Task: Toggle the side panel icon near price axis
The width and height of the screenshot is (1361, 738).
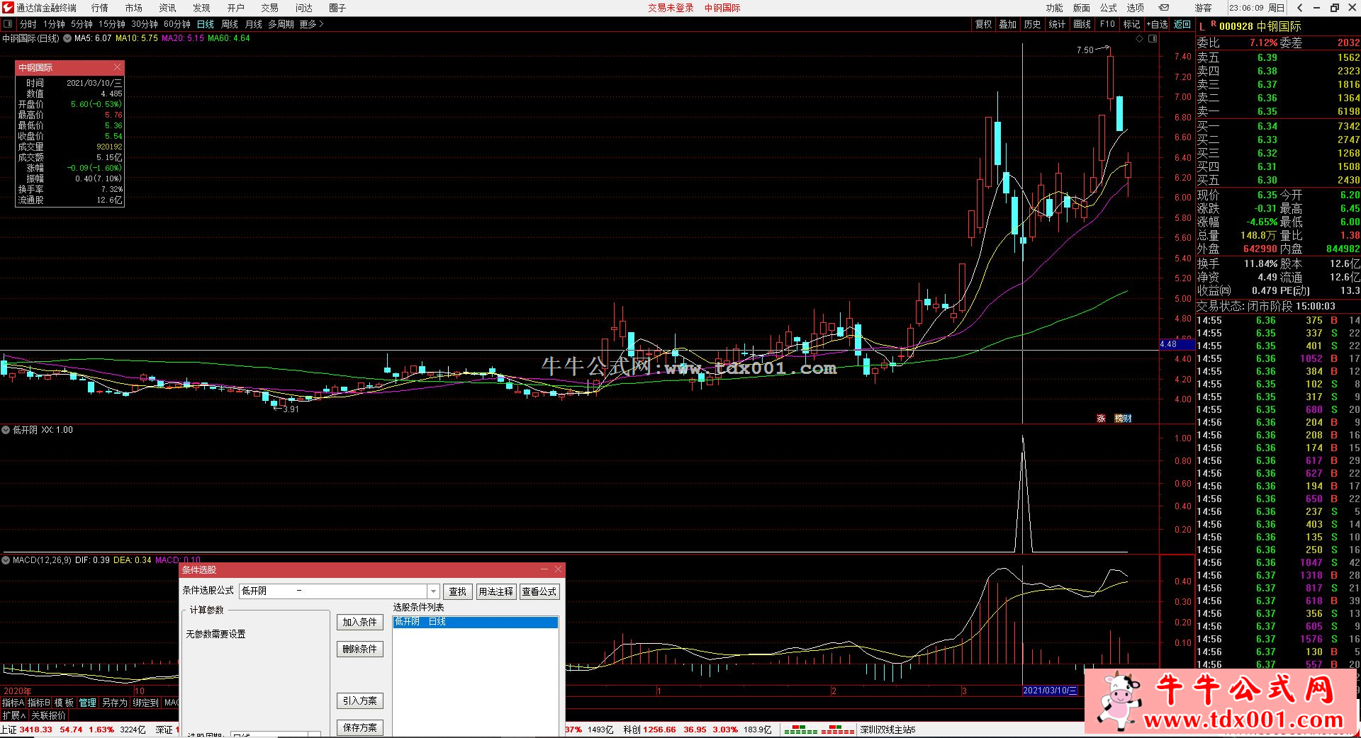Action: (x=1153, y=39)
